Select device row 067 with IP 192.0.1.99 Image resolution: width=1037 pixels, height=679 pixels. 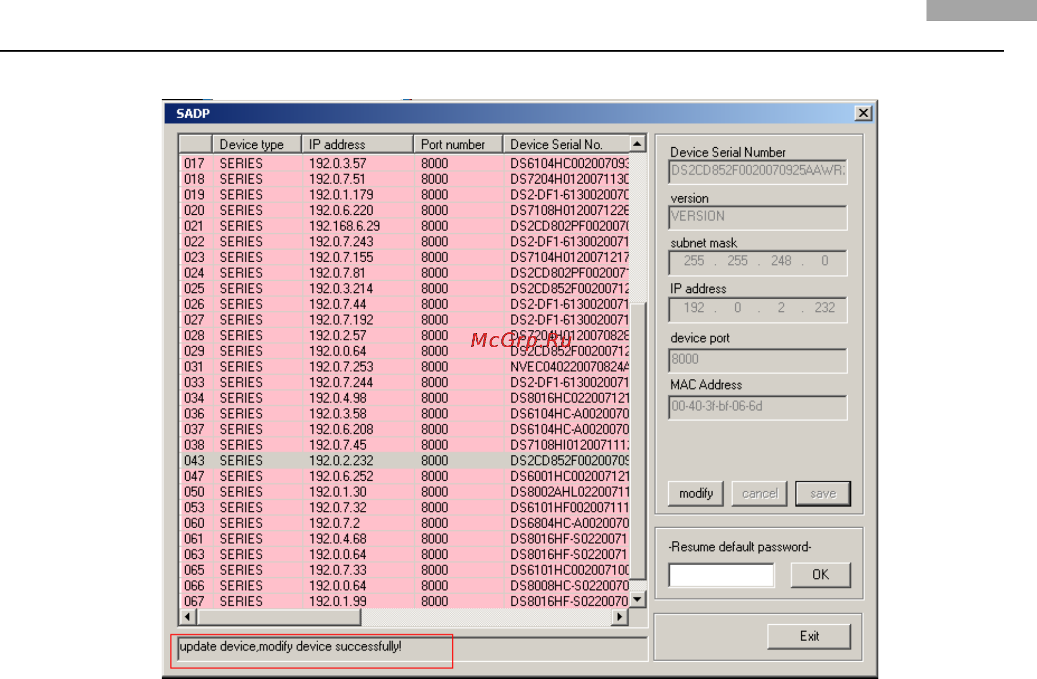point(404,601)
